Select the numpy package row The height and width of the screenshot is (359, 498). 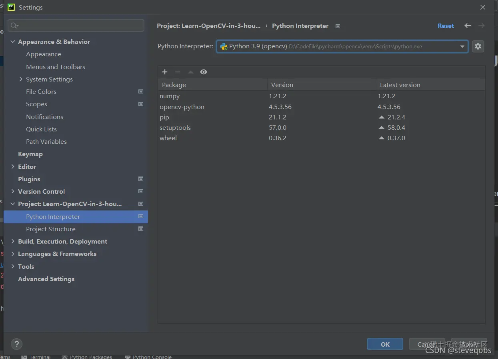[322, 96]
